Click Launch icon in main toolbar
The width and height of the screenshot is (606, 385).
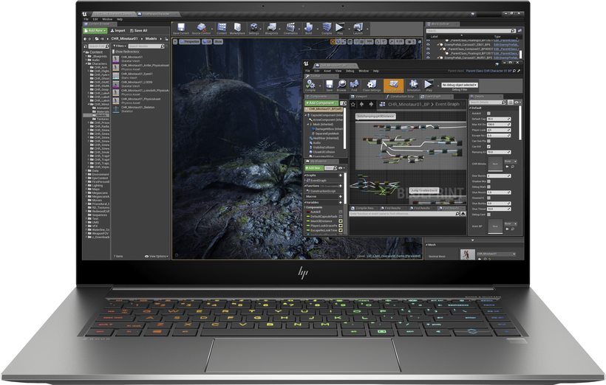(x=358, y=28)
